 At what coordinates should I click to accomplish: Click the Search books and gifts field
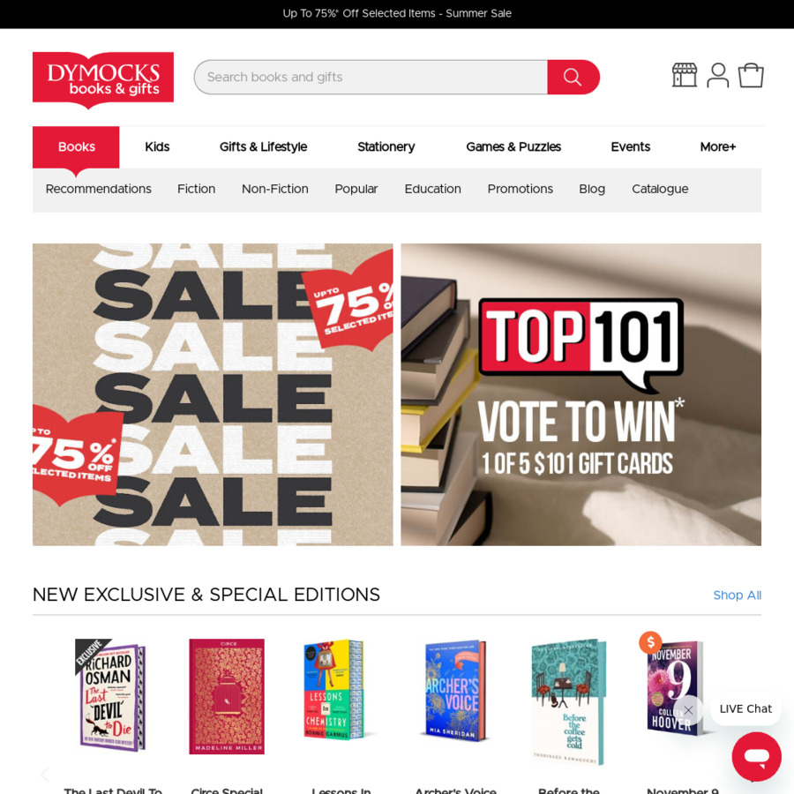[x=371, y=77]
